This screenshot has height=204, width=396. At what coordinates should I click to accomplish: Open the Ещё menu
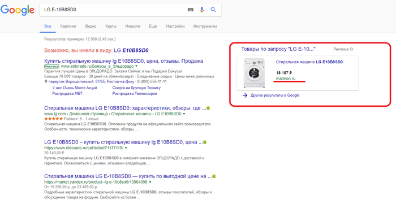[153, 26]
